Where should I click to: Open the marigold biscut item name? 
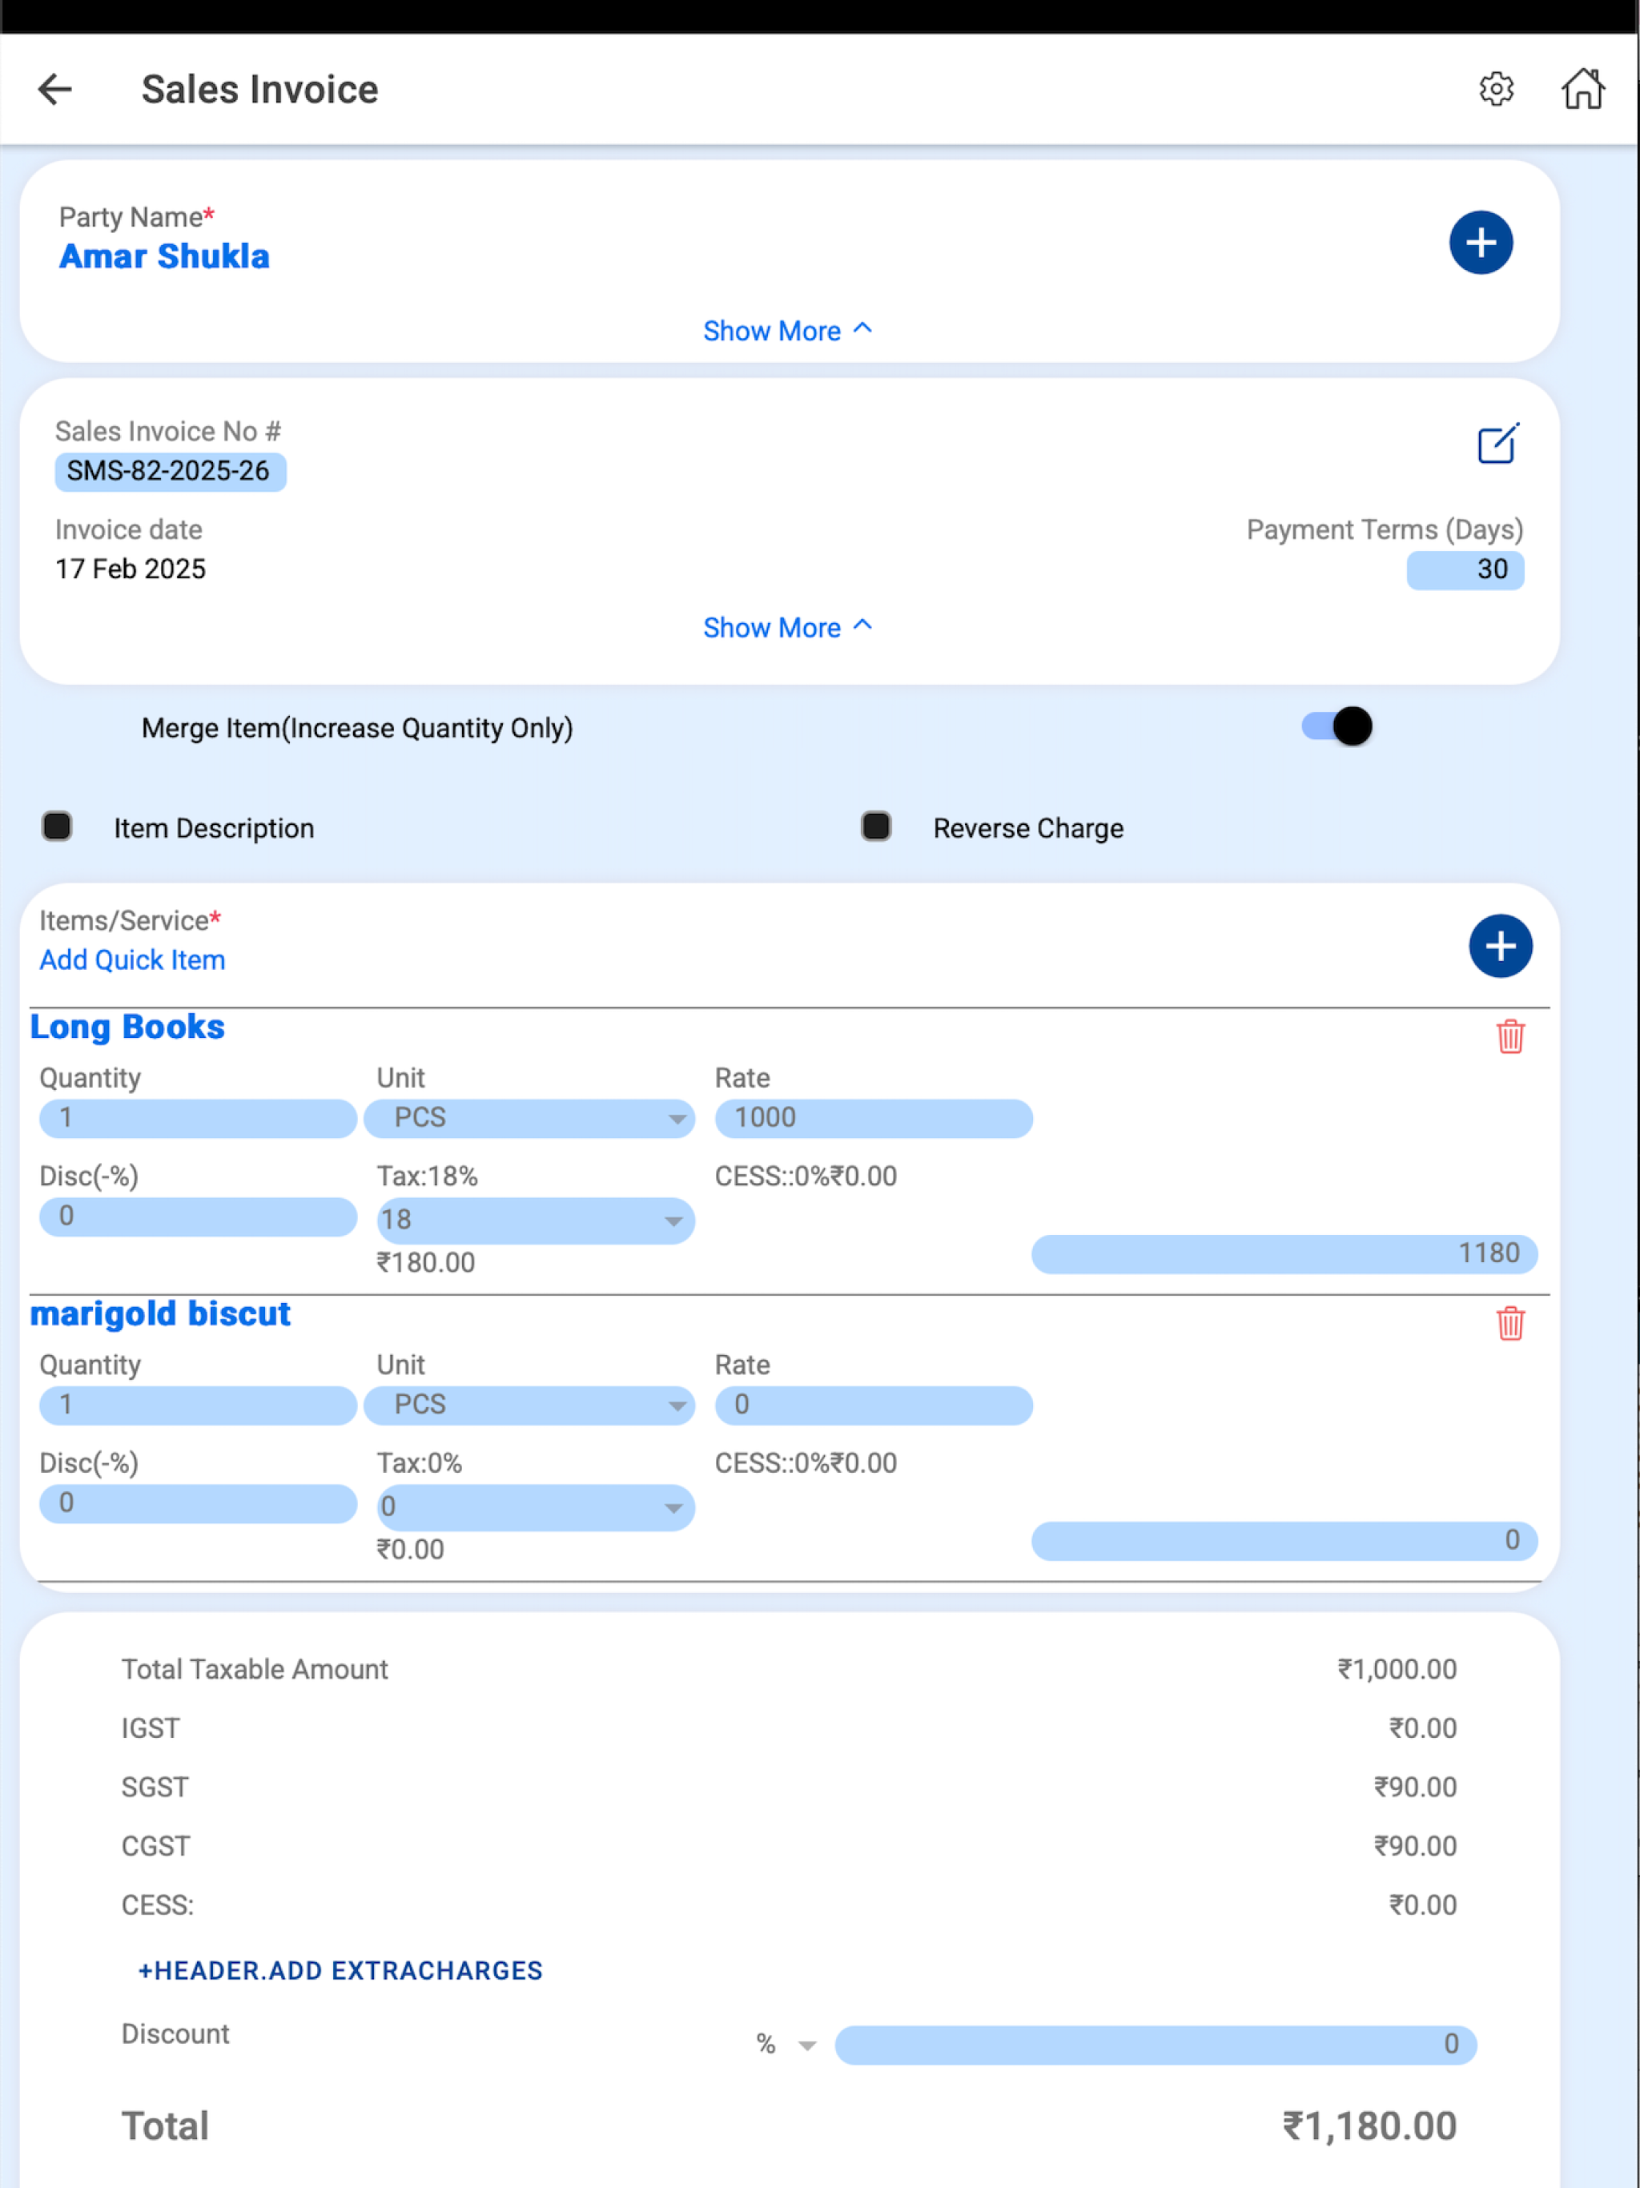[160, 1313]
